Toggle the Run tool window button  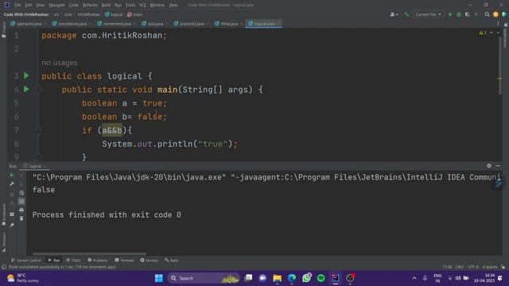point(54,260)
